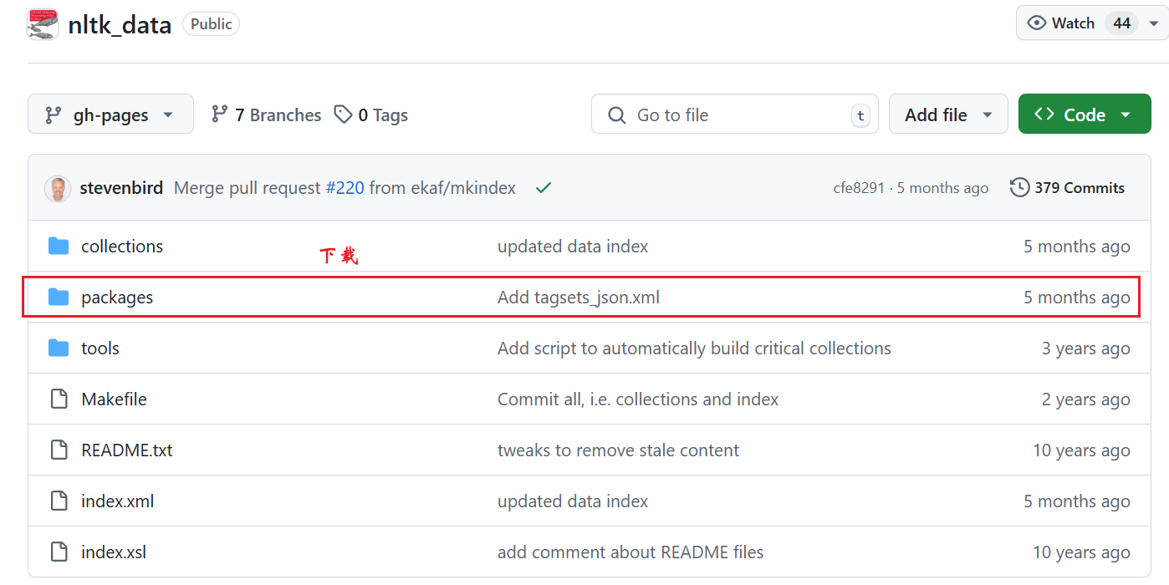1169x585 pixels.
Task: Click "10 years ago" timestamp on index.xsl row
Action: click(x=1081, y=552)
